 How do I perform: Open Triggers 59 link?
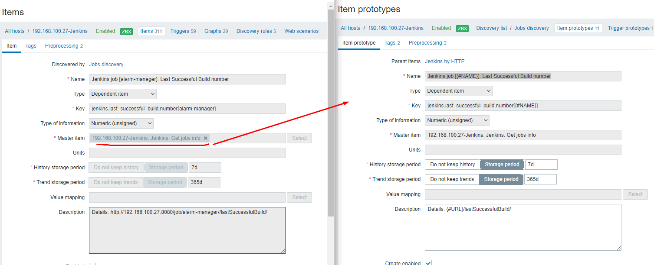pyautogui.click(x=183, y=31)
